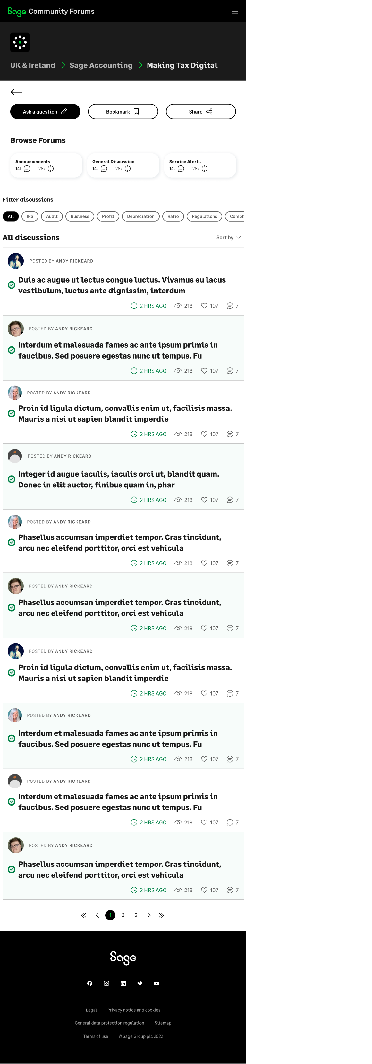The height and width of the screenshot is (1064, 372).
Task: Expand the Sort by dropdown
Action: [228, 238]
